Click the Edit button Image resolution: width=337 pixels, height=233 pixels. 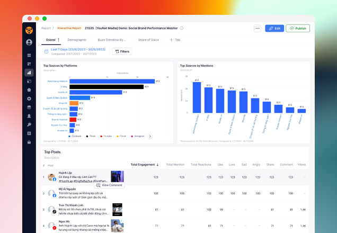(274, 29)
